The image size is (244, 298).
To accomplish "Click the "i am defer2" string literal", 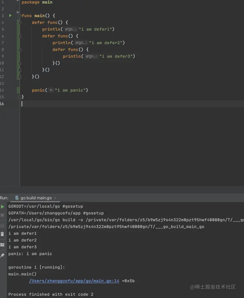I will pos(106,43).
